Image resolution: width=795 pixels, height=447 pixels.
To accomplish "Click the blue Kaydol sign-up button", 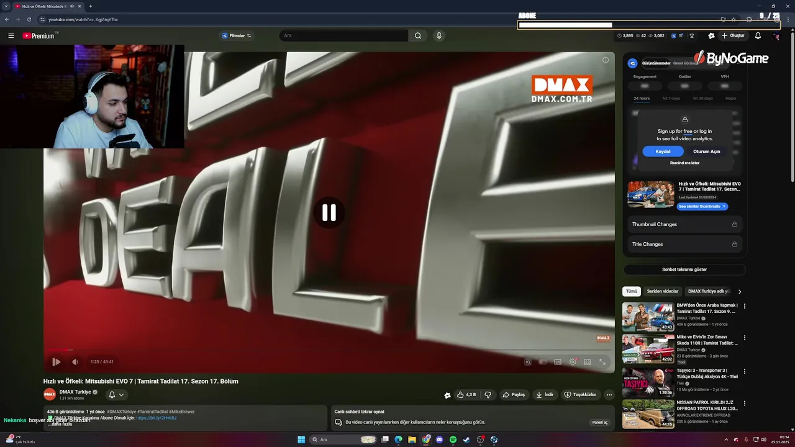I will tap(663, 151).
